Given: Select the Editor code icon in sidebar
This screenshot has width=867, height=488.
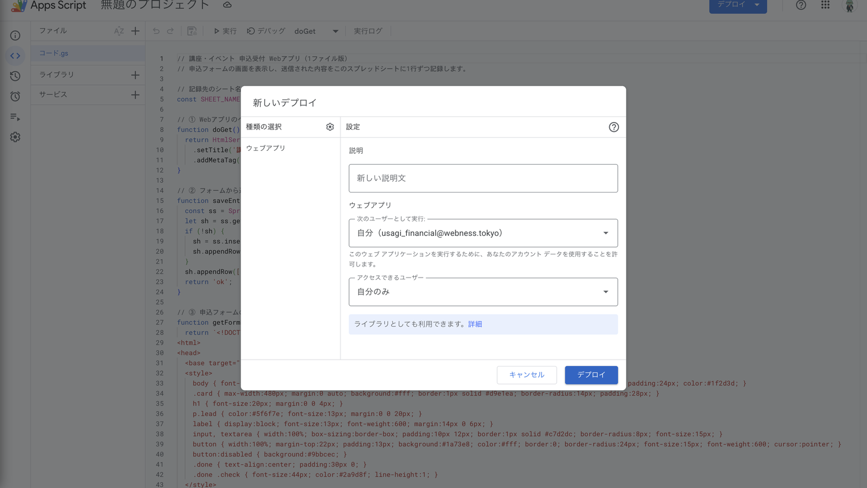Looking at the screenshot, I should click(x=15, y=56).
